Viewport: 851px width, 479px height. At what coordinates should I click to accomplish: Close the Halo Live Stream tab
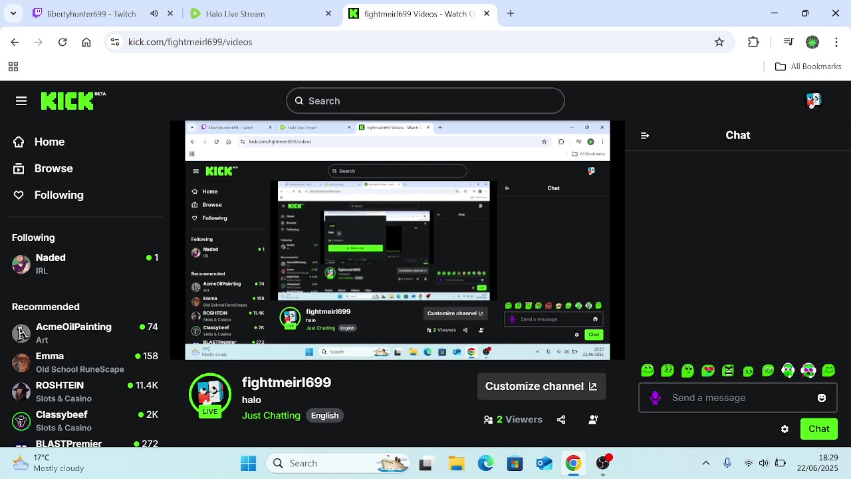pos(328,13)
